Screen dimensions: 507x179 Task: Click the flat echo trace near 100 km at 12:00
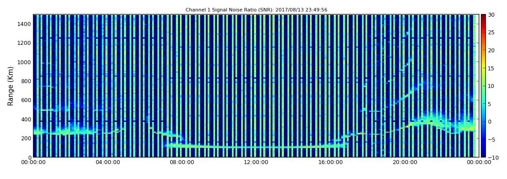point(256,147)
